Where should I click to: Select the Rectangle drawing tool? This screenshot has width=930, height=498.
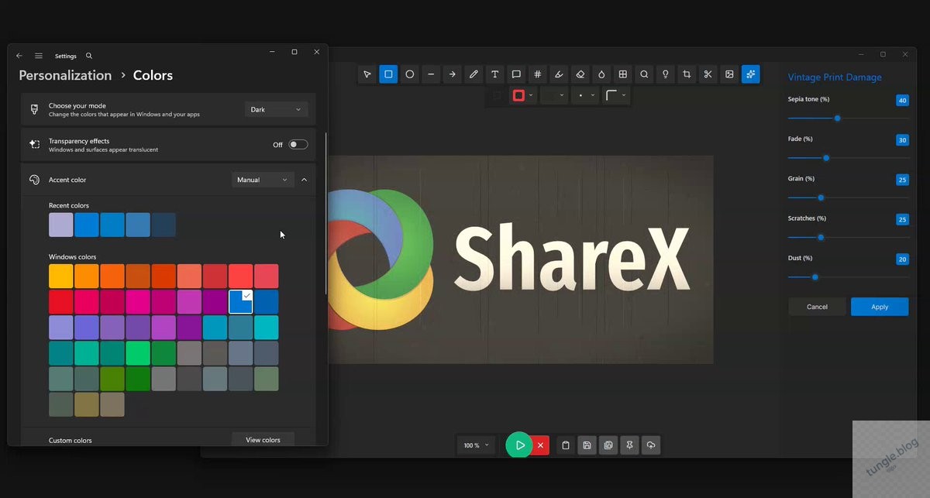[388, 74]
